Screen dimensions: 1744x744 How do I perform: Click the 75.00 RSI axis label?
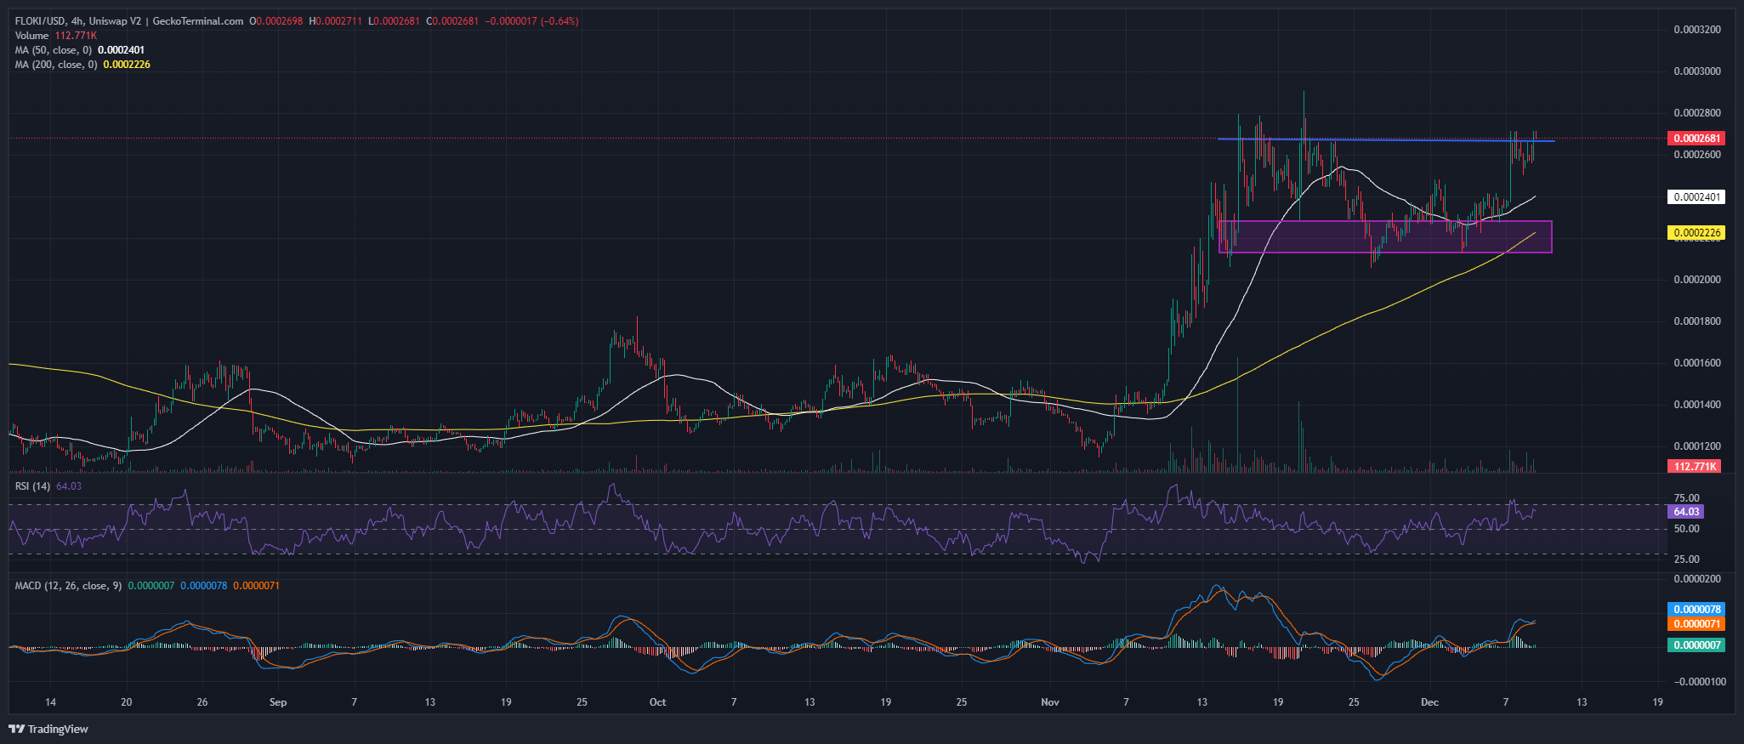[1686, 498]
